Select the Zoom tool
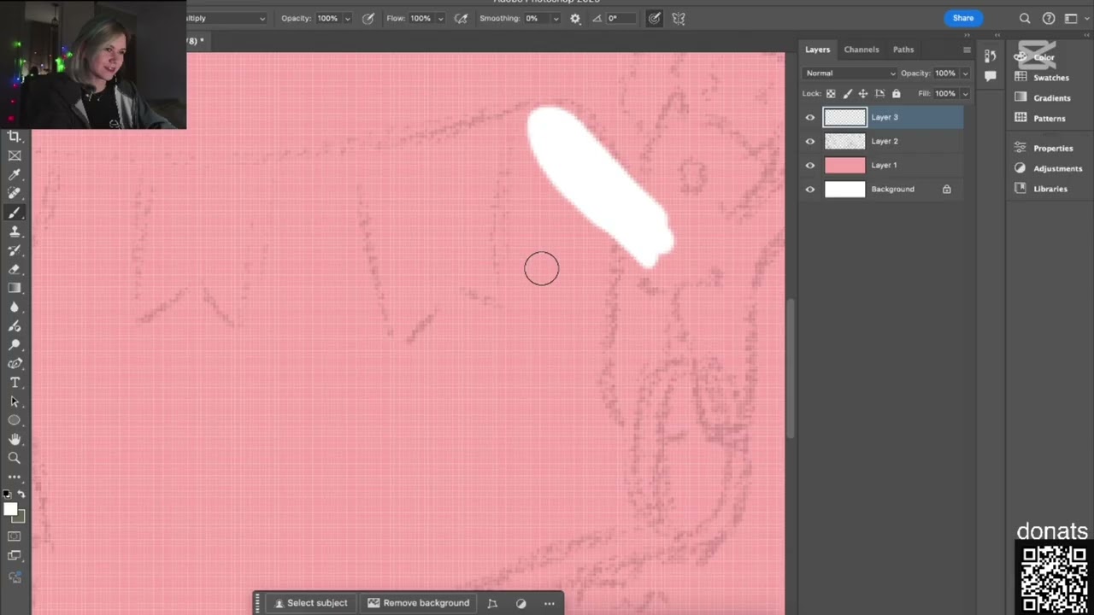This screenshot has width=1094, height=615. click(15, 458)
